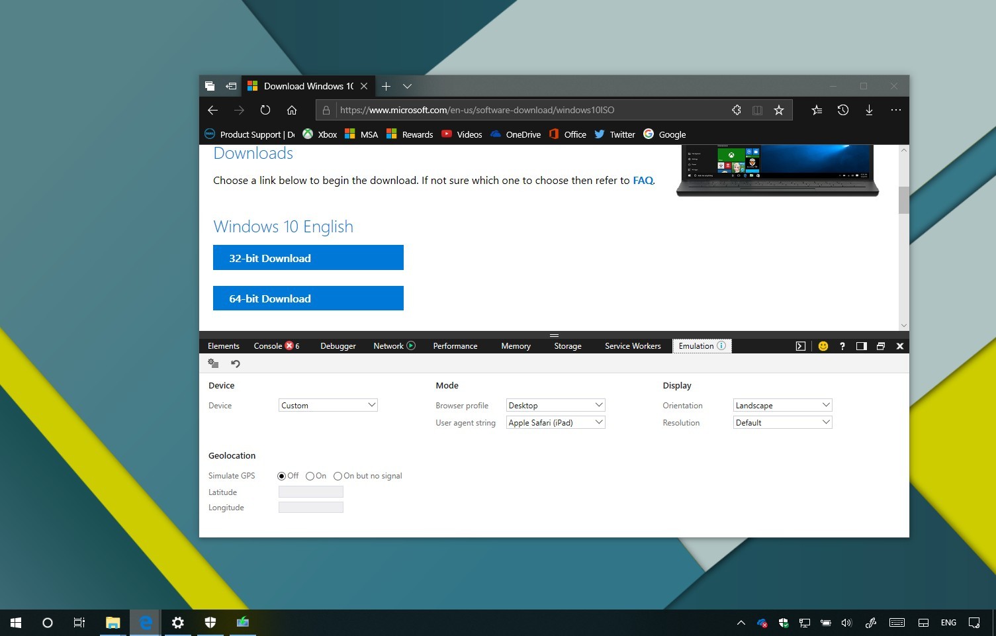Open the Office bookmark
996x636 pixels.
(568, 134)
